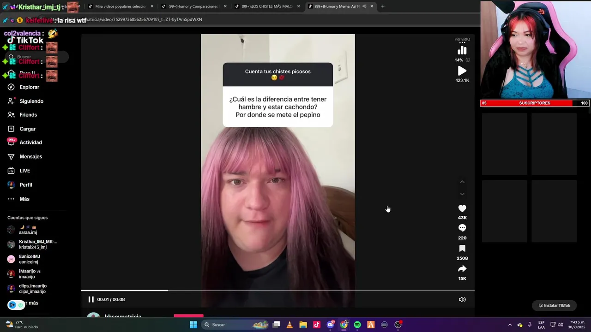Viewport: 591px width, 332px height.
Task: Close the Humor y Comparaciones tab
Action: click(225, 6)
